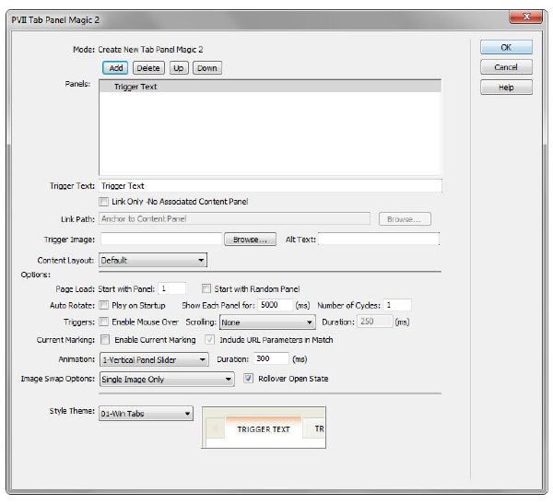
Task: Enable Link Only -No Associated Content Panel
Action: (103, 202)
